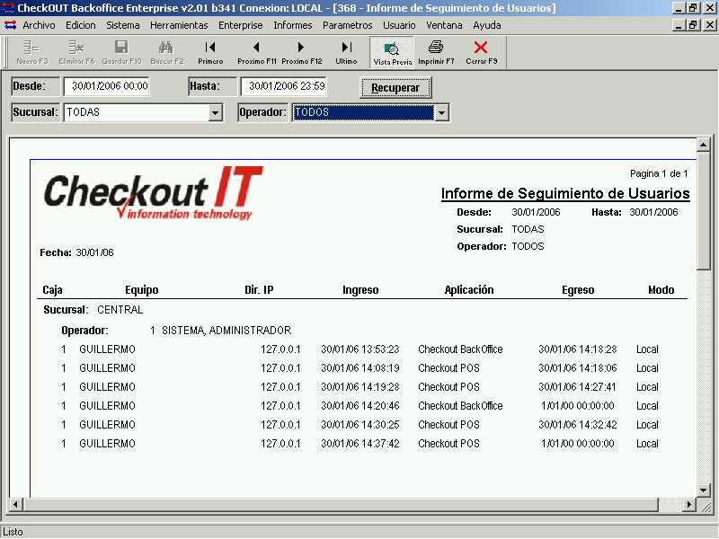Click the vertical scrollbar thumb

[704, 211]
